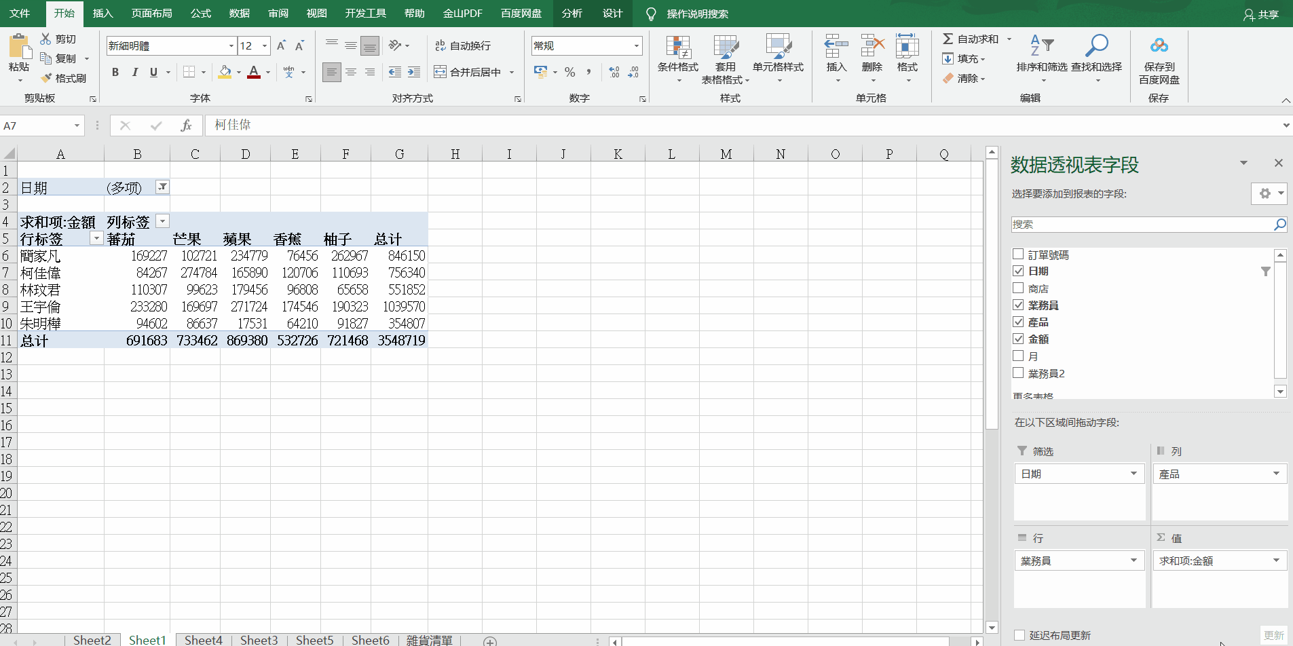The height and width of the screenshot is (646, 1293).
Task: Uncheck the 日期 field checkbox
Action: pyautogui.click(x=1018, y=271)
